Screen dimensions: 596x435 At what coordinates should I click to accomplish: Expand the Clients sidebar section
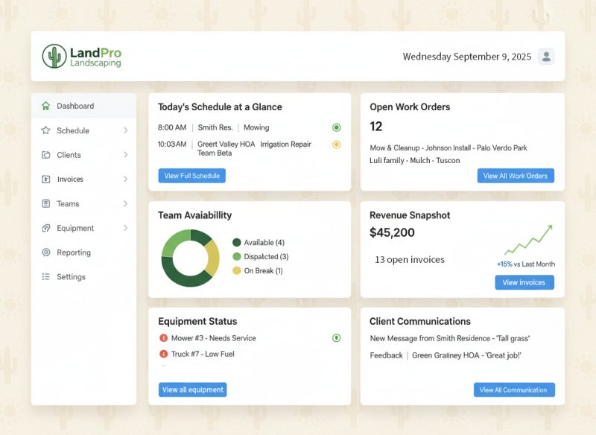[126, 155]
